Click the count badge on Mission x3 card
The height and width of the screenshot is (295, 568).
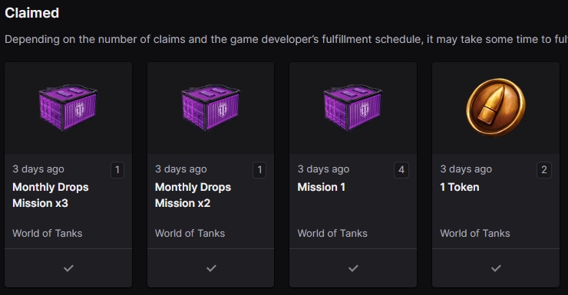pos(117,170)
